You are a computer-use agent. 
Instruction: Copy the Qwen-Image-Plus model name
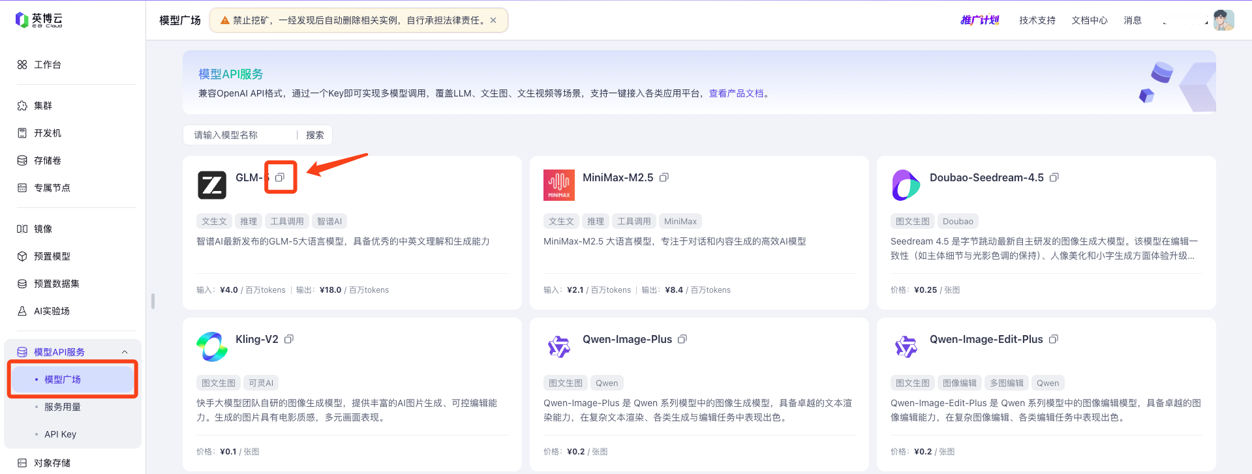[x=682, y=339]
